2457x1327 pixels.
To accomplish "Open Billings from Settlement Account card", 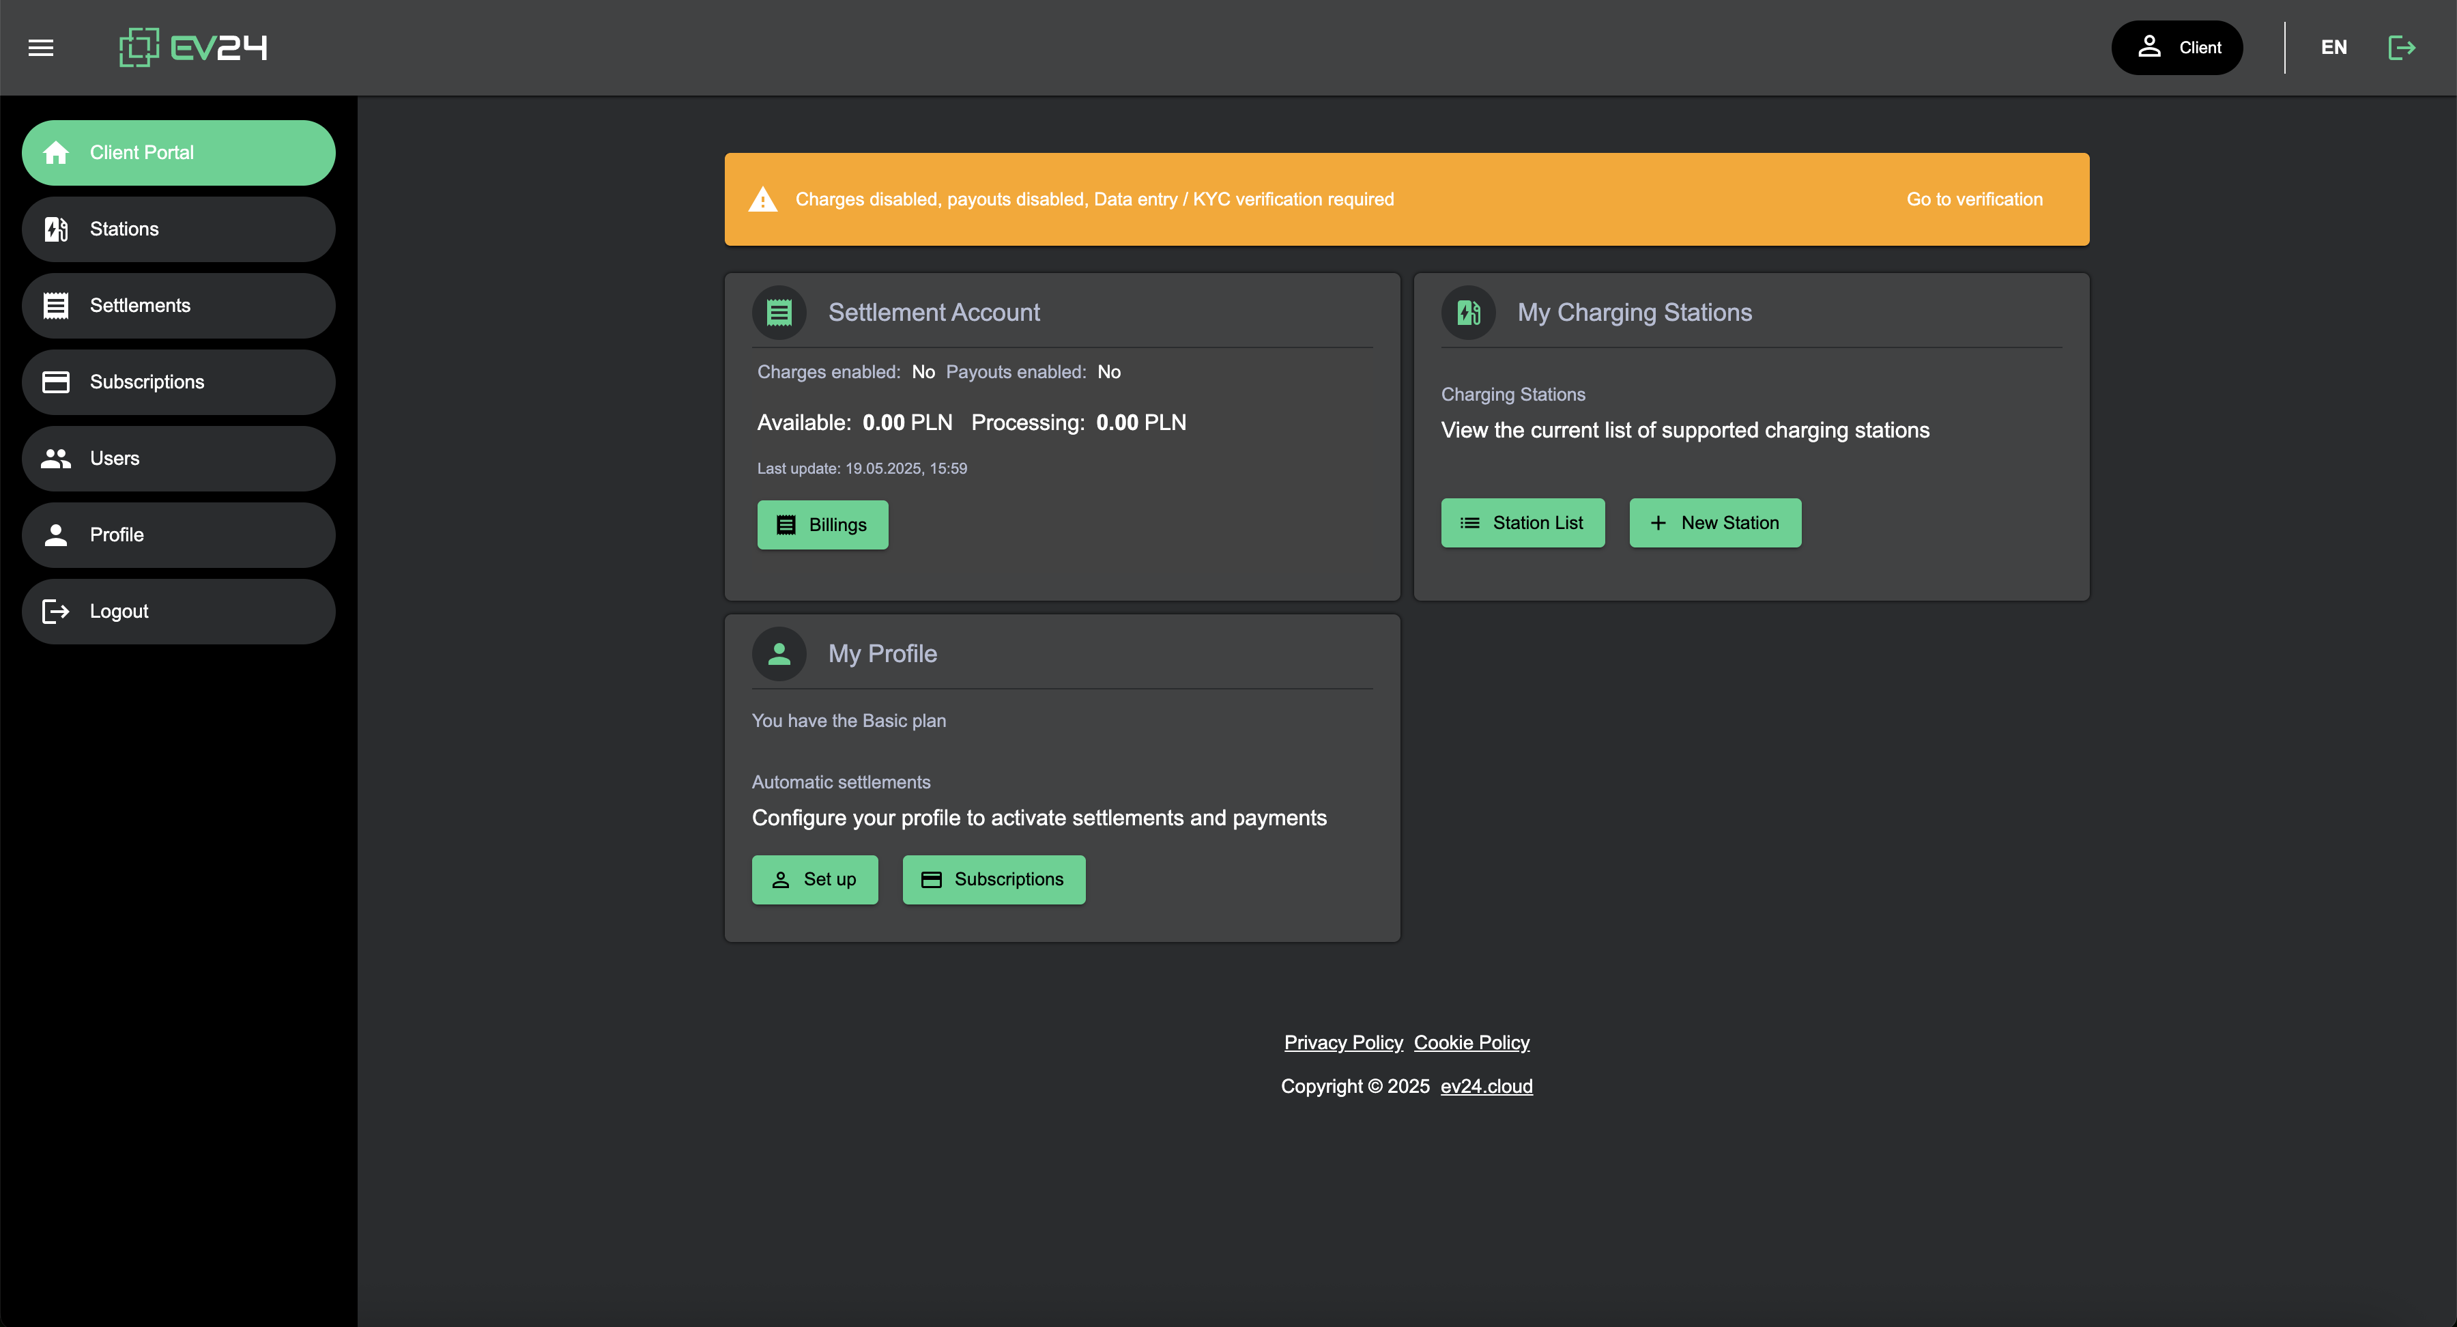I will pyautogui.click(x=822, y=525).
